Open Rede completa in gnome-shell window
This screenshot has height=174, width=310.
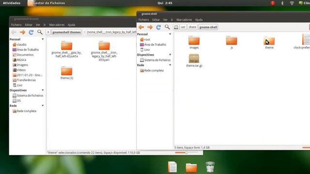pos(152,71)
